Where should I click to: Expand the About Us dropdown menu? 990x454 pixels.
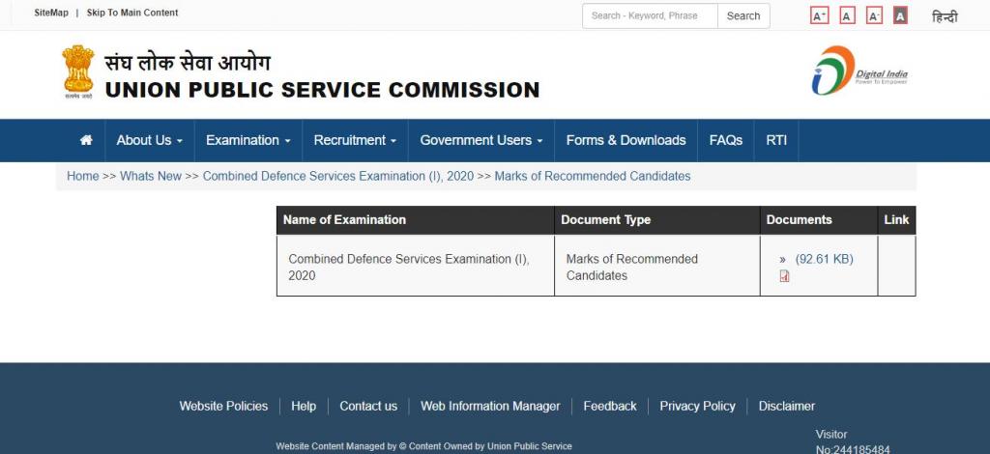pyautogui.click(x=149, y=140)
